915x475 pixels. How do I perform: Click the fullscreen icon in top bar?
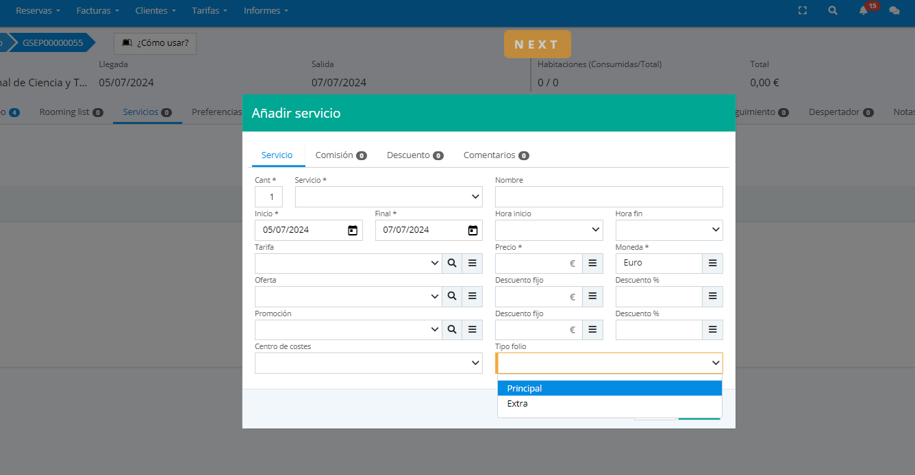[x=803, y=11]
